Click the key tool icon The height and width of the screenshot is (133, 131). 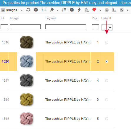click(52, 10)
